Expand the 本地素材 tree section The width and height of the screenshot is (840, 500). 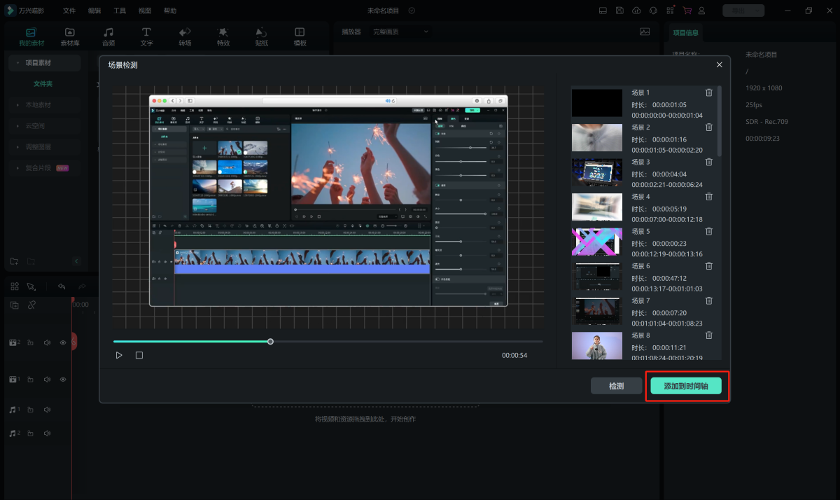(x=18, y=105)
